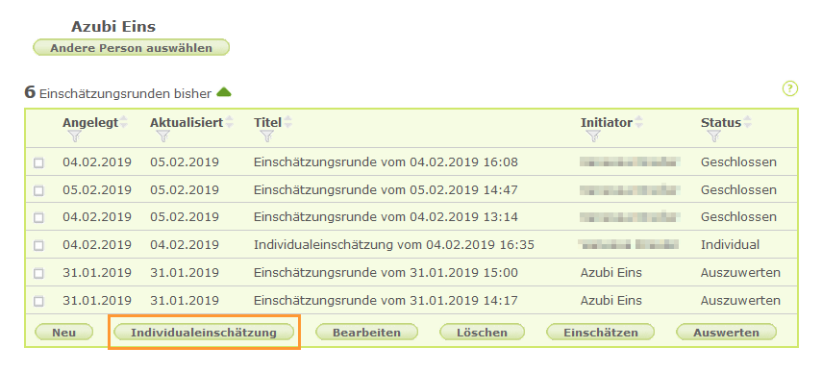This screenshot has height=372, width=822.
Task: Sort table by Titel arrows
Action: 287,123
